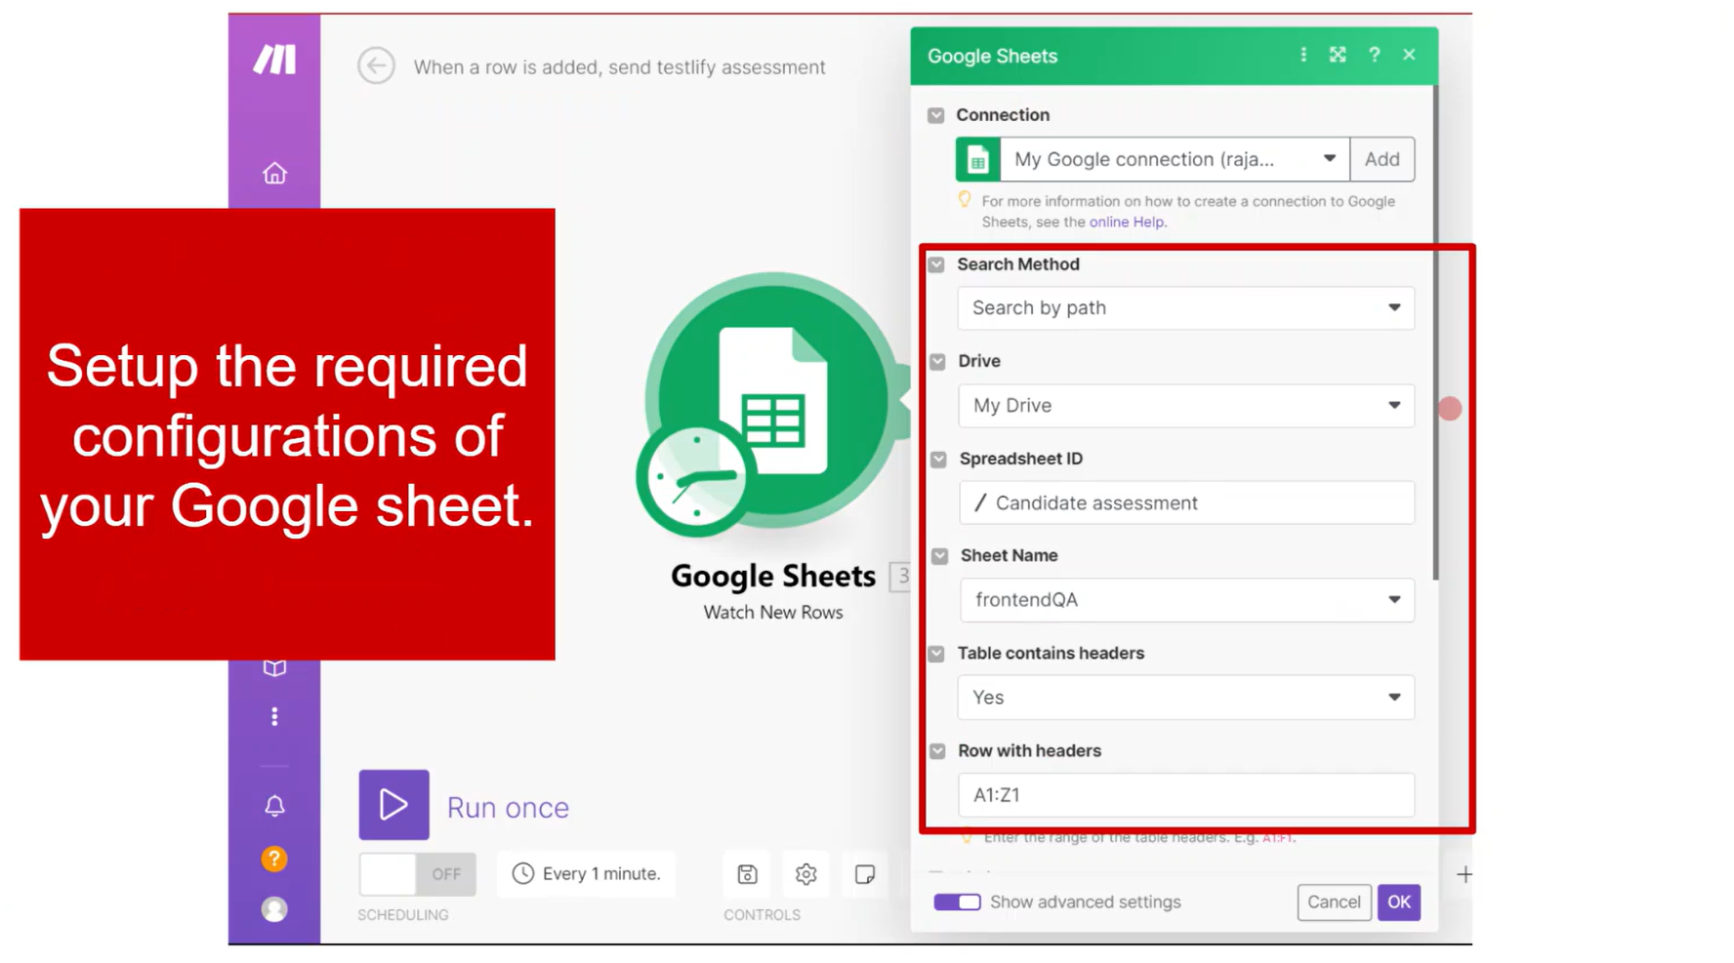Click the Add connection button
The image size is (1734, 963).
tap(1383, 159)
